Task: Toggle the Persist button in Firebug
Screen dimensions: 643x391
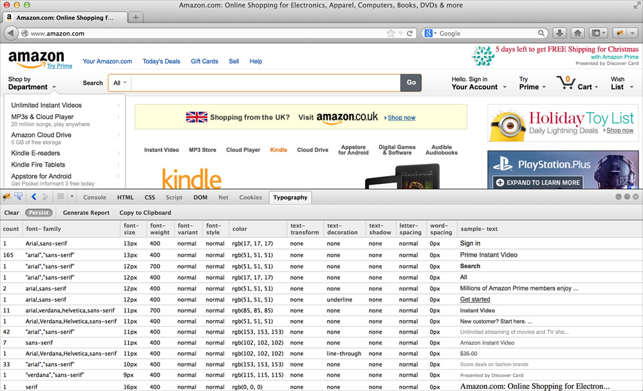Action: pyautogui.click(x=39, y=212)
